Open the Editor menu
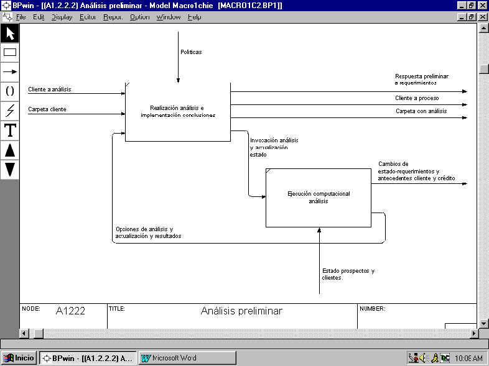 [x=87, y=17]
